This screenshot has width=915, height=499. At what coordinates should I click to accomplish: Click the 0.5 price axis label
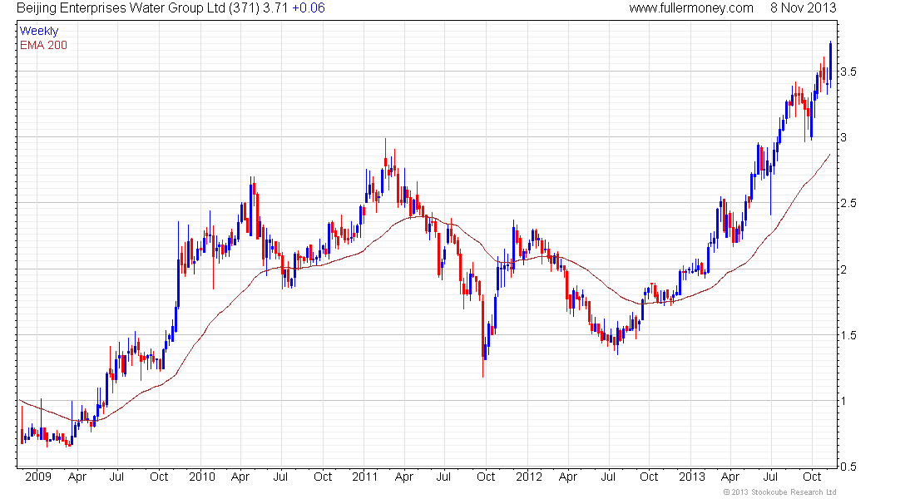(848, 467)
